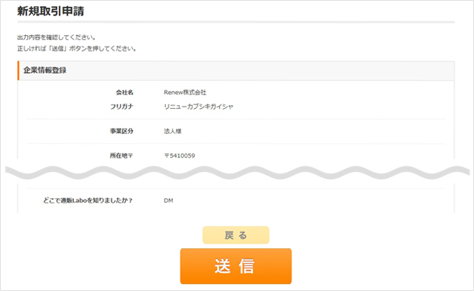Screen dimensions: 474x291
Task: Click the divider line below フリガナ row
Action: 236,119
